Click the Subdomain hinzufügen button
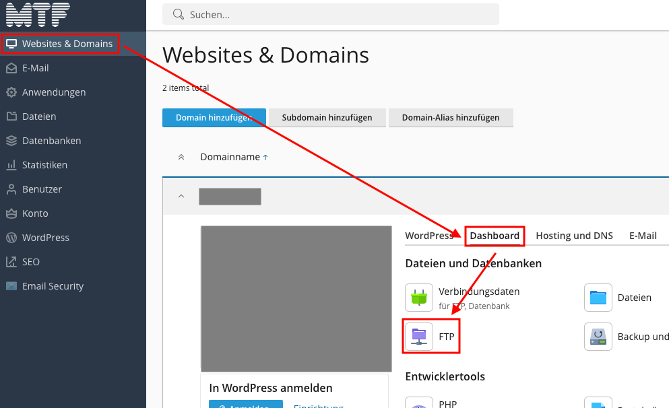 (x=327, y=118)
